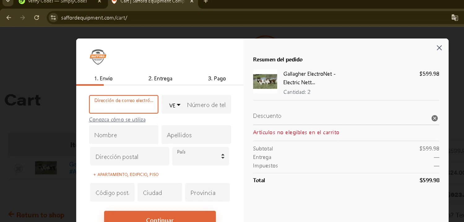Screen dimensions: 464x222
Task: Click Return to shop link behind modal
Action: click(36, 215)
